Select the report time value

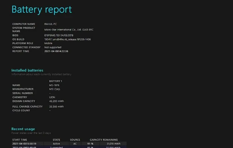click(x=56, y=51)
